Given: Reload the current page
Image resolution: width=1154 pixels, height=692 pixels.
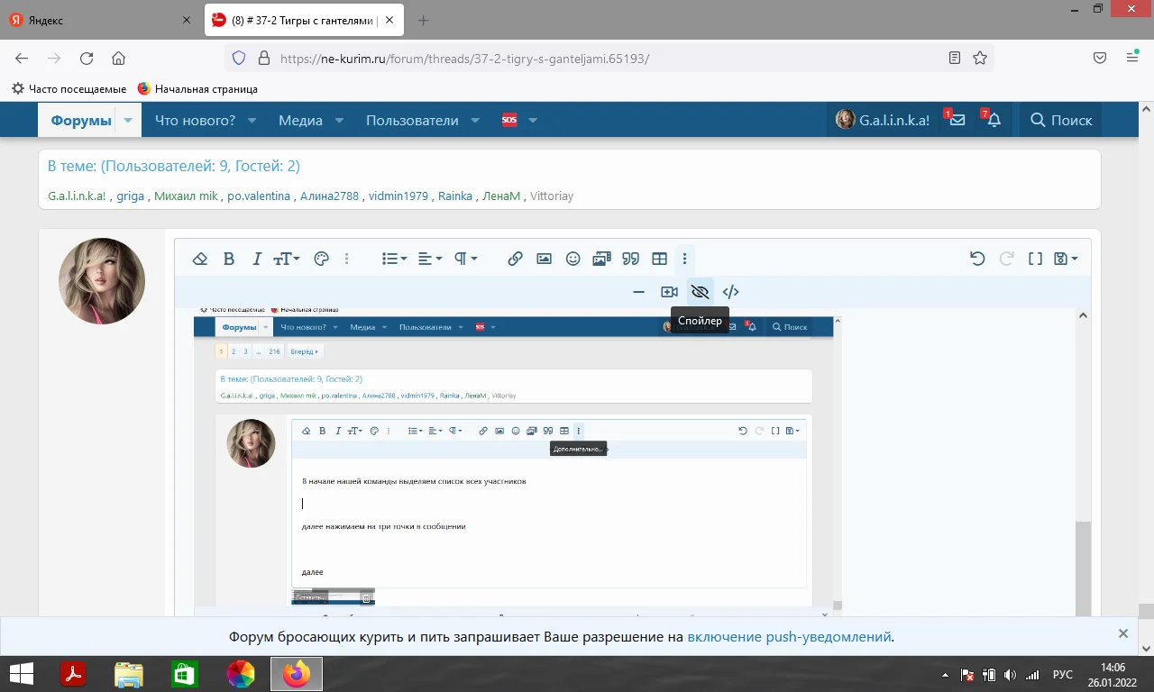Looking at the screenshot, I should click(87, 58).
